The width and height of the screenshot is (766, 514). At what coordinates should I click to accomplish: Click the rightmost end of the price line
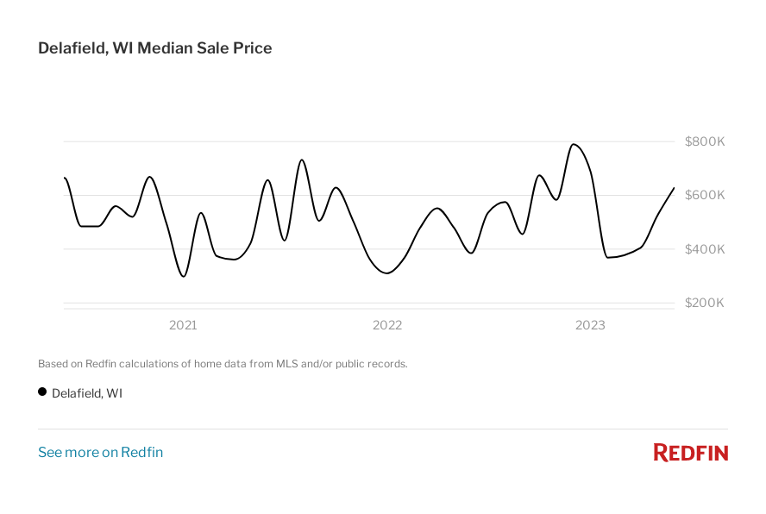[674, 188]
